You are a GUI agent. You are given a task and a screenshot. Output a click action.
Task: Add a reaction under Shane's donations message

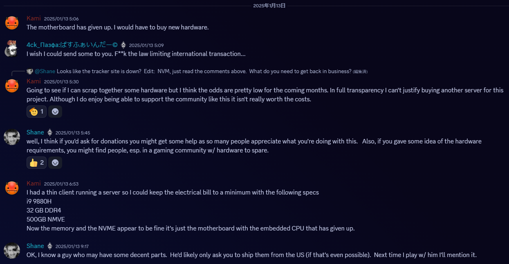click(x=55, y=163)
